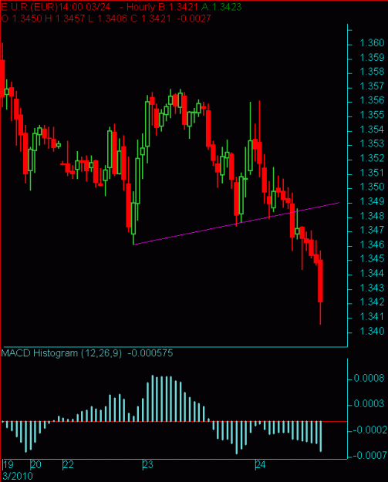The width and height of the screenshot is (388, 482).
Task: Click the 1.351 price axis label
Action: click(372, 173)
